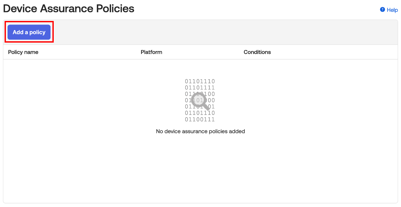Image resolution: width=401 pixels, height=207 pixels.
Task: Click the bottom binary row 01100111
Action: [200, 119]
